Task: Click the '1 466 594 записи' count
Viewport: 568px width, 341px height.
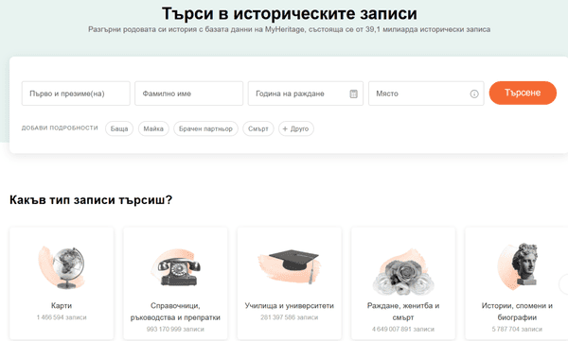Action: coord(62,317)
